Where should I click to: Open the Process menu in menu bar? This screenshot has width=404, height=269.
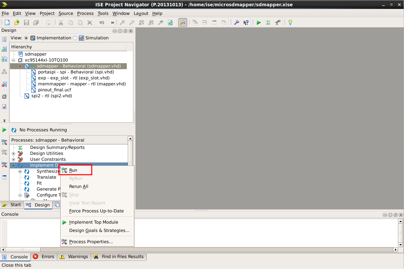point(85,13)
